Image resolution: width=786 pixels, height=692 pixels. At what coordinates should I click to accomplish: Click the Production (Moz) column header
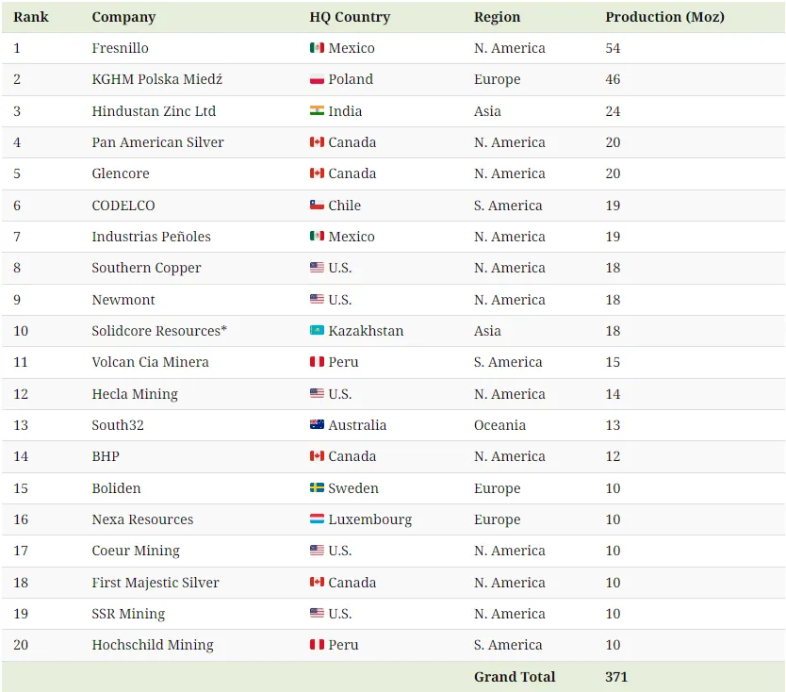click(664, 17)
